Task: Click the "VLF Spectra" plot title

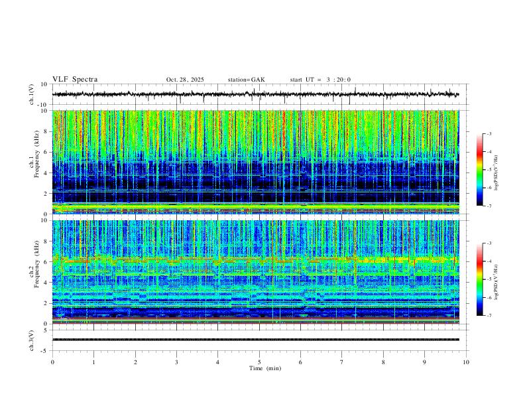Action: tap(75, 80)
